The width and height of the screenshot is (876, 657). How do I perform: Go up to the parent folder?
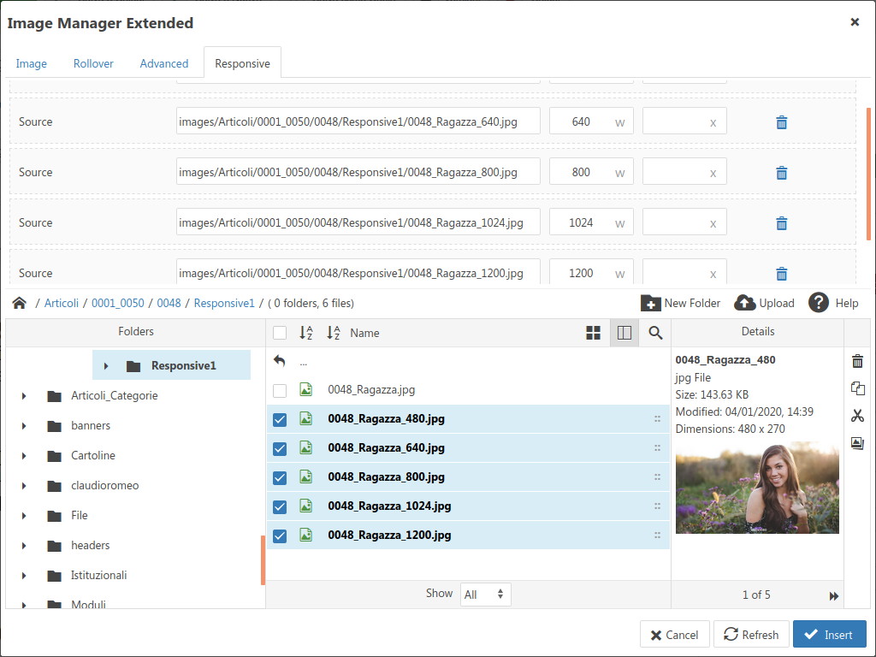(x=280, y=362)
